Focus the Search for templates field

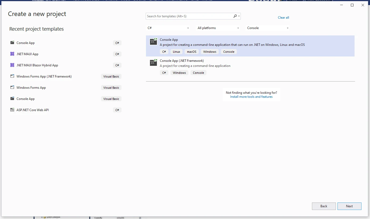pyautogui.click(x=189, y=16)
